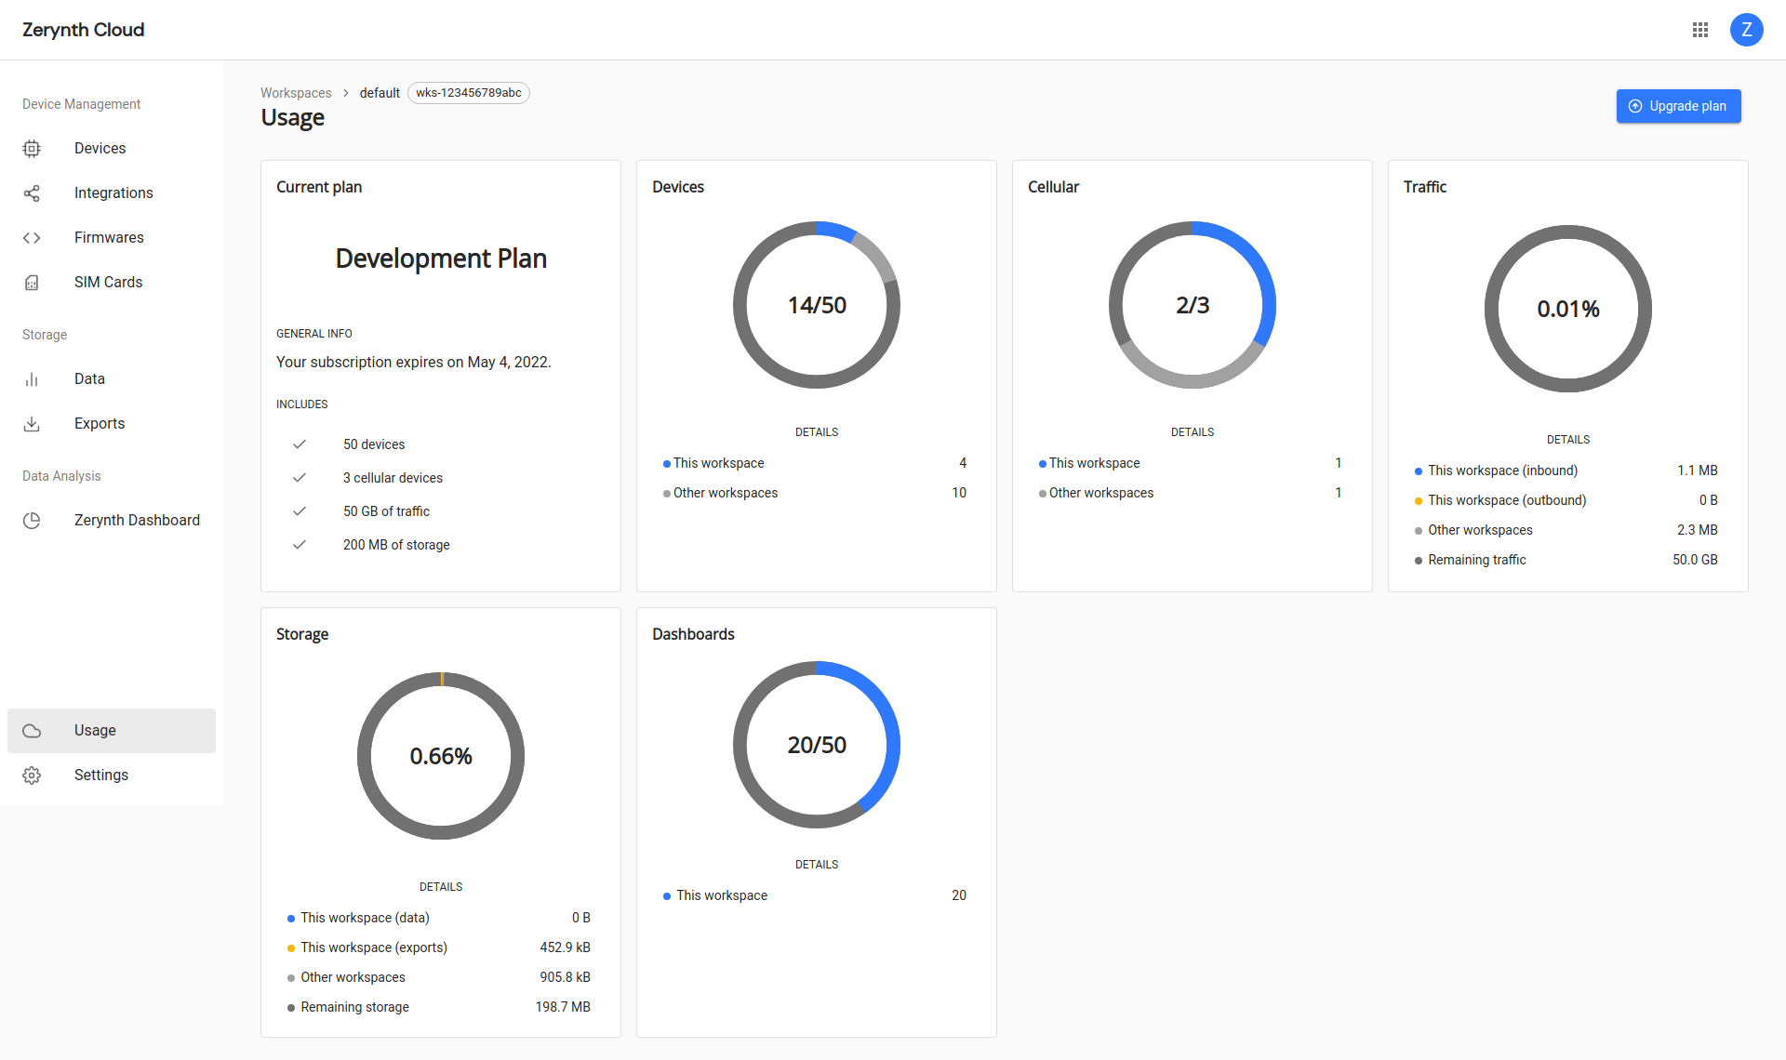1786x1060 pixels.
Task: Open the apps grid icon
Action: click(1700, 30)
